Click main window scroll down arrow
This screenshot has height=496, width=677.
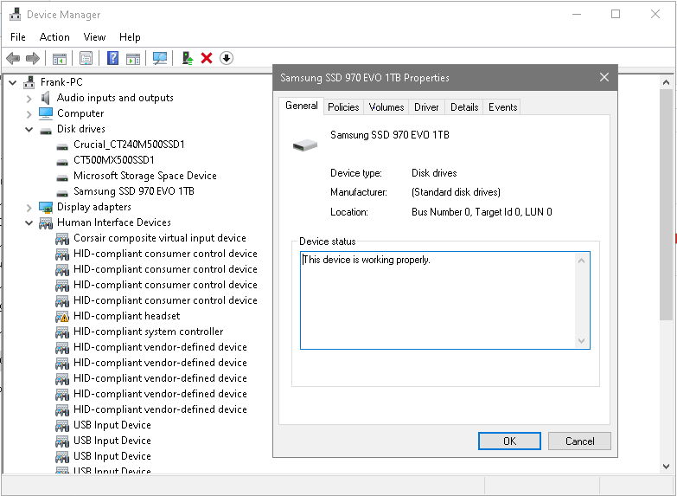[667, 467]
